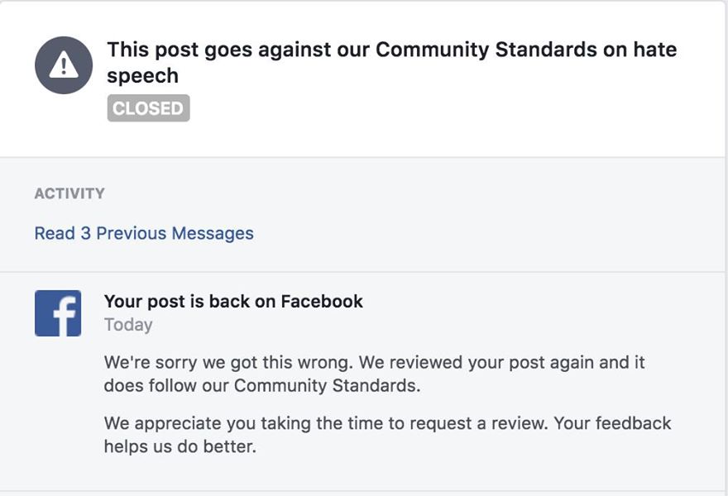Click the ACTIVITY section label
The width and height of the screenshot is (728, 496).
(69, 193)
